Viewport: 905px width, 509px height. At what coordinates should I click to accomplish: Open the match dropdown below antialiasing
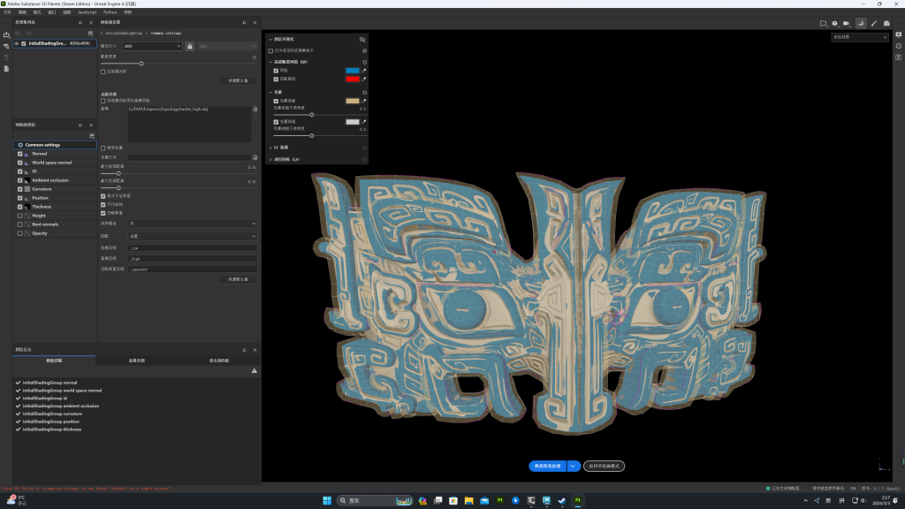click(193, 236)
